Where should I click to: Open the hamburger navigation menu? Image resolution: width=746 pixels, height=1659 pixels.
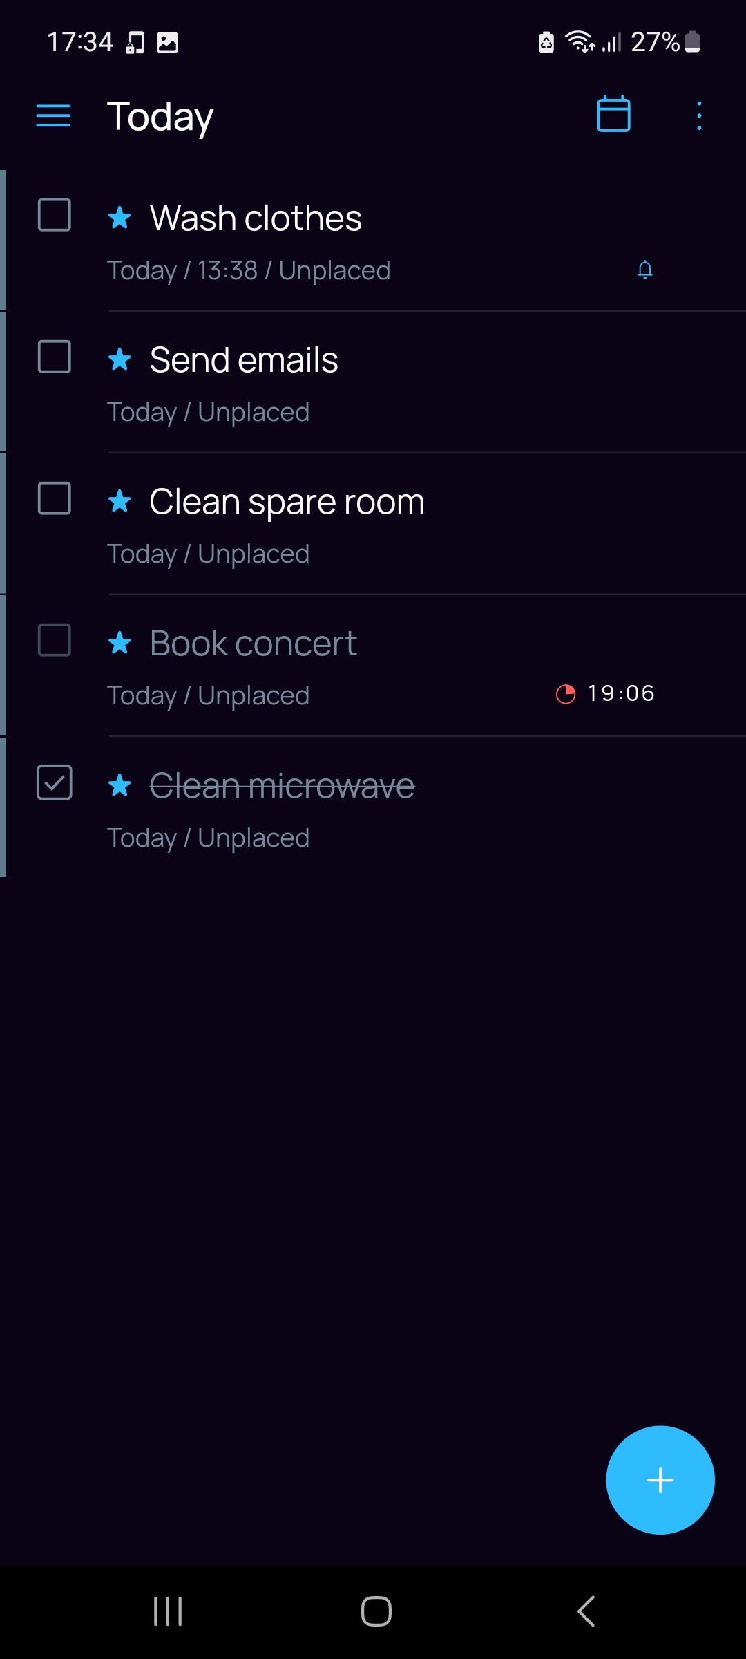point(53,116)
